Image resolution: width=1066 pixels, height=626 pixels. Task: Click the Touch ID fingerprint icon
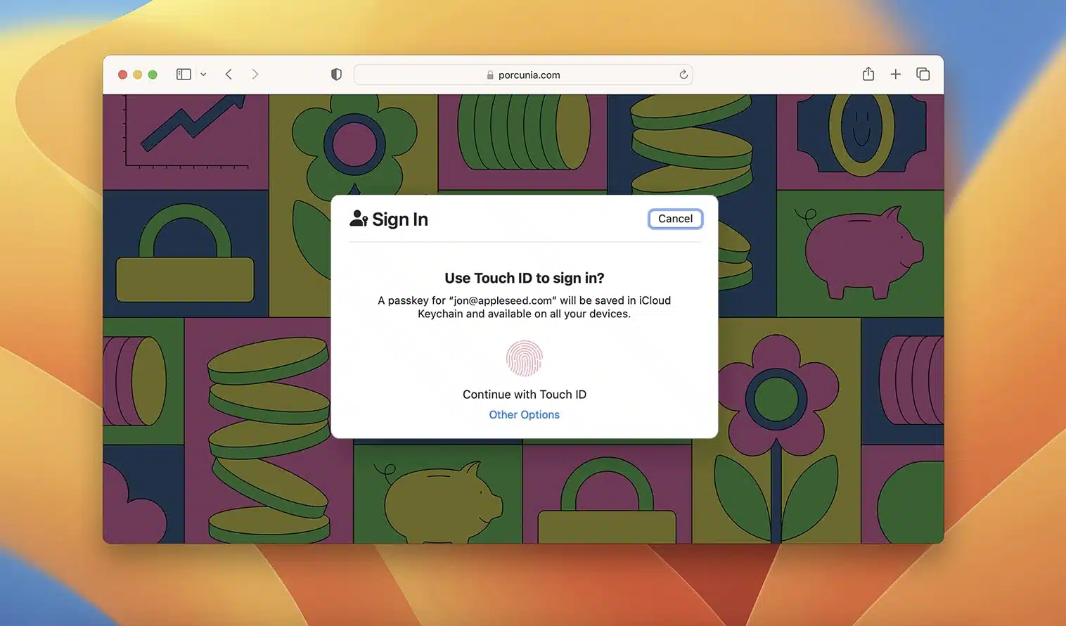click(x=524, y=359)
